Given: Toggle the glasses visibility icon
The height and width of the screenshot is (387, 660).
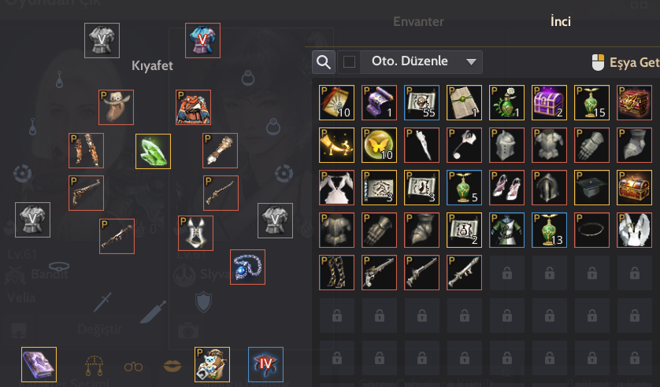Looking at the screenshot, I should click(x=133, y=367).
